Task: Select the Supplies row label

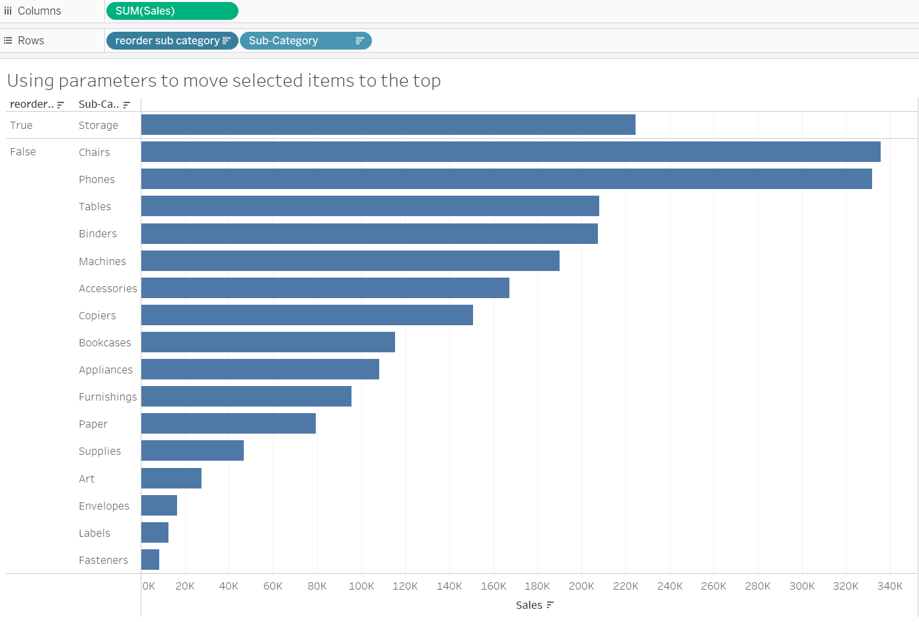Action: [x=100, y=451]
